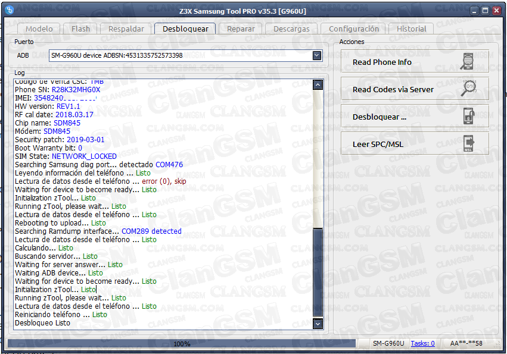Click the NETWORK_LOCKED SIM state value

click(84, 156)
